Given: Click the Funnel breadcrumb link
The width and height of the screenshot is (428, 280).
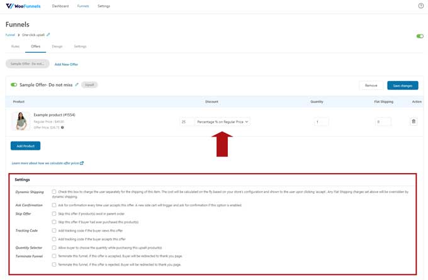Looking at the screenshot, I should [10, 35].
